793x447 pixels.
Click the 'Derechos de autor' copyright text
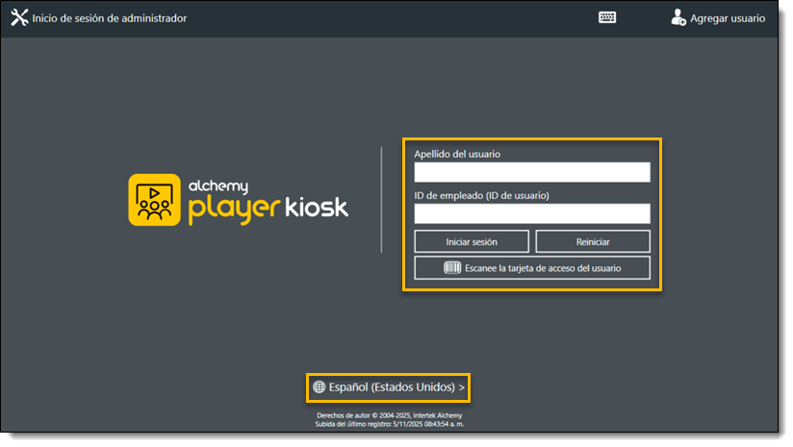[x=390, y=415]
